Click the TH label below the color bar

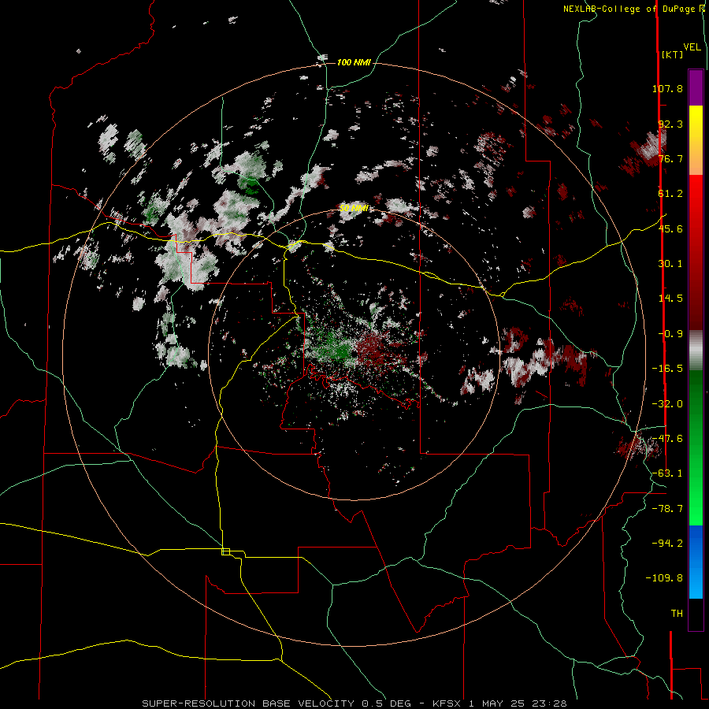[677, 614]
